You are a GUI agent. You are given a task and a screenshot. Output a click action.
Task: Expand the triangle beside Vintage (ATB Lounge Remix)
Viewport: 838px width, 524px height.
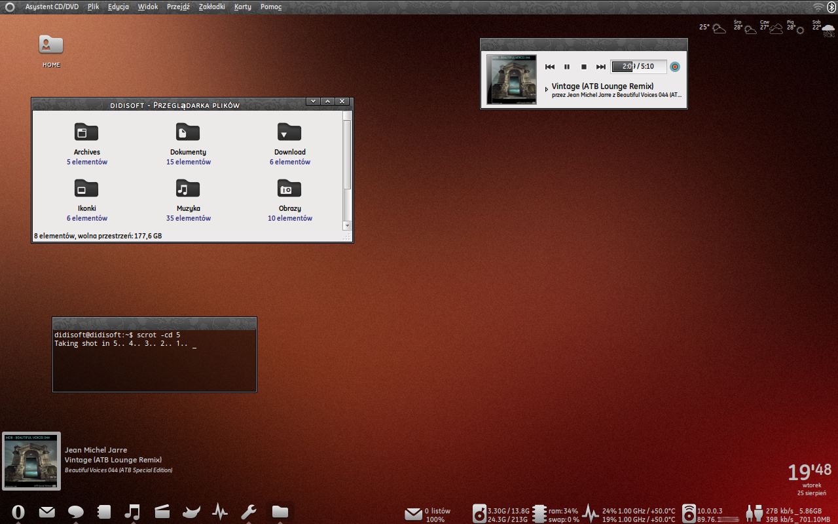pyautogui.click(x=547, y=90)
